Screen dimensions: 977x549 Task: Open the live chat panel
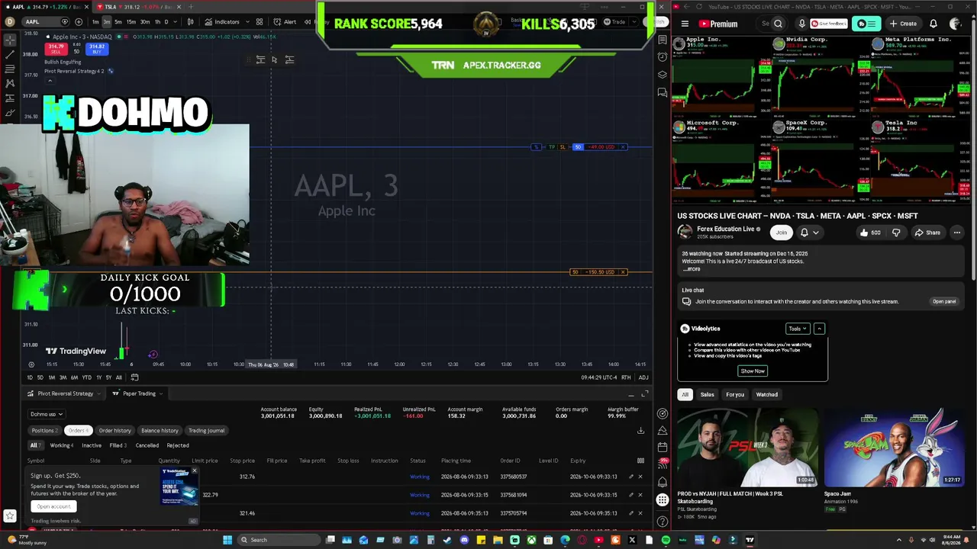pyautogui.click(x=944, y=301)
